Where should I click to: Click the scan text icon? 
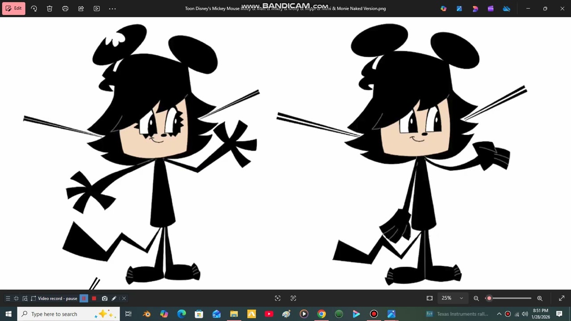(294, 298)
